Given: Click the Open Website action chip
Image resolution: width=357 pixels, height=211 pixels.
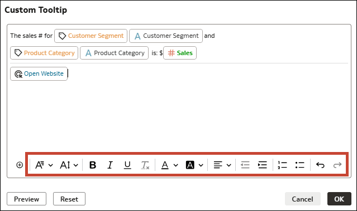Looking at the screenshot, I should (39, 73).
